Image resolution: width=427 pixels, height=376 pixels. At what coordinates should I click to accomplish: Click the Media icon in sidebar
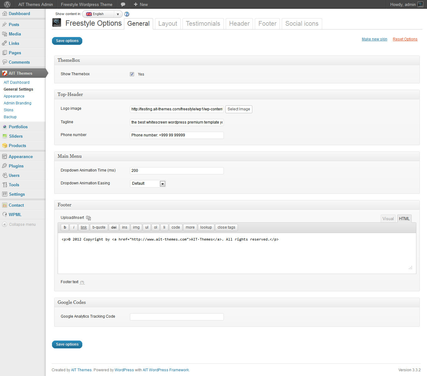[5, 34]
